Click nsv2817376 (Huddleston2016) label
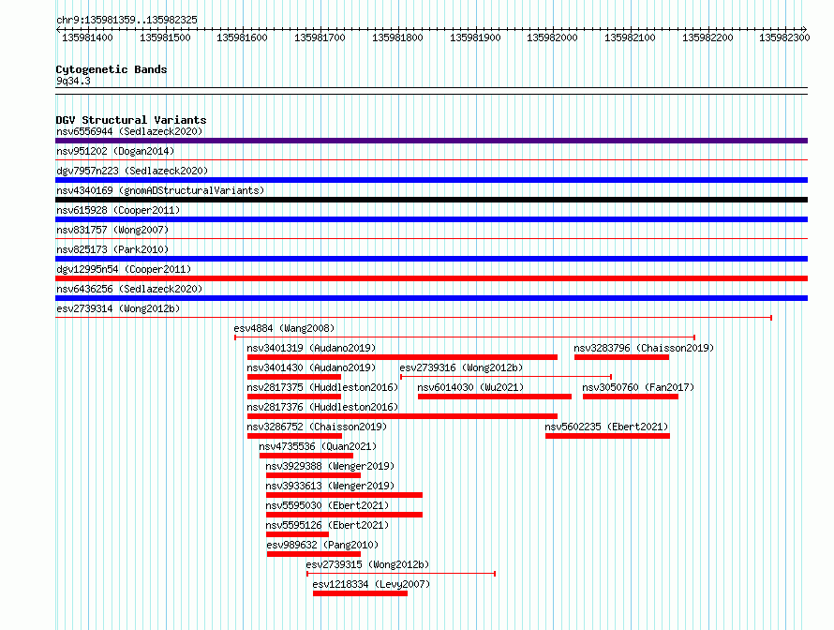The image size is (834, 630). (x=322, y=407)
